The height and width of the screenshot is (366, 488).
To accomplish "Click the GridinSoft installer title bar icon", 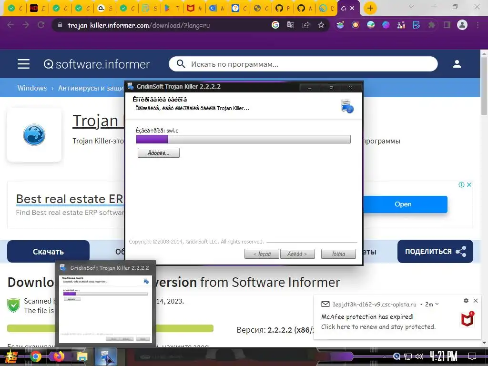I will click(x=131, y=86).
